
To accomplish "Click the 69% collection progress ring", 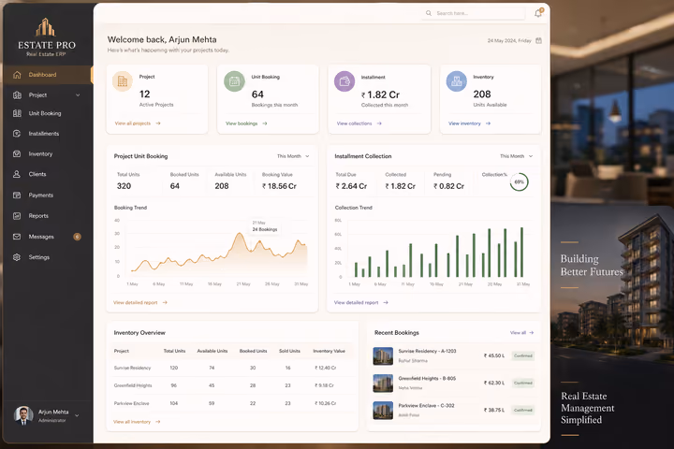I will [x=520, y=182].
